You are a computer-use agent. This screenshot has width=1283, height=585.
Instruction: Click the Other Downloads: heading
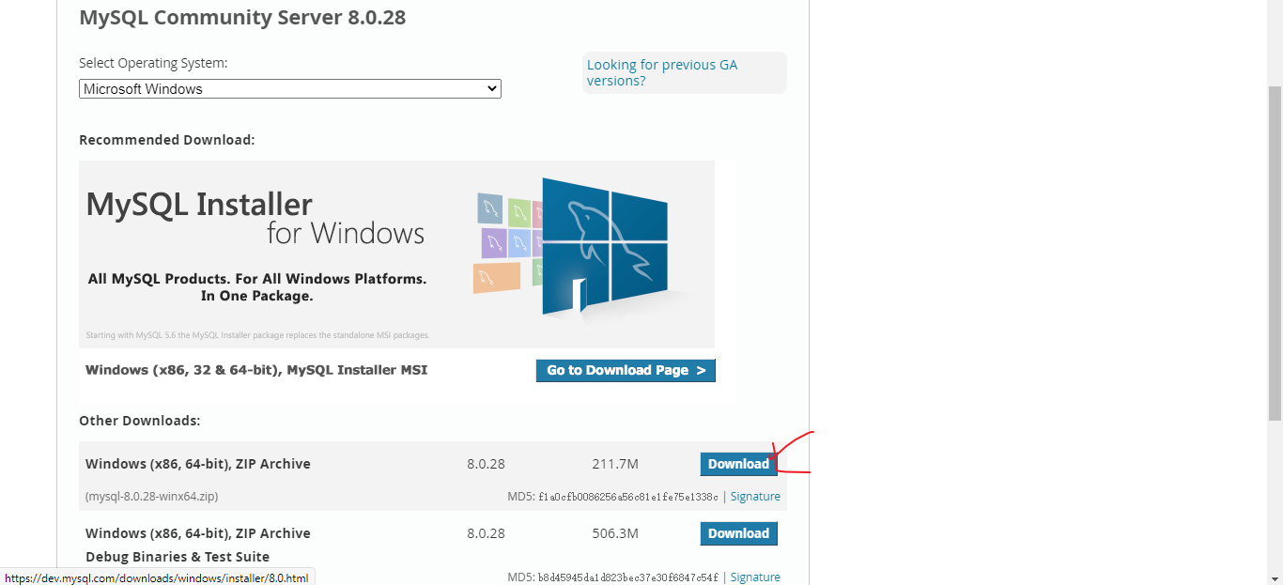pos(140,421)
